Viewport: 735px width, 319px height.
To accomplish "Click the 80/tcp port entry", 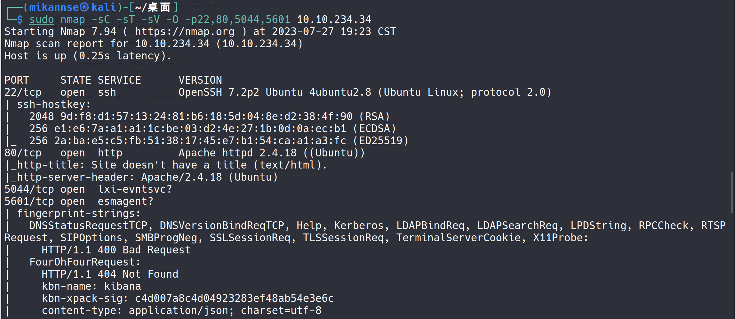I will [x=23, y=153].
